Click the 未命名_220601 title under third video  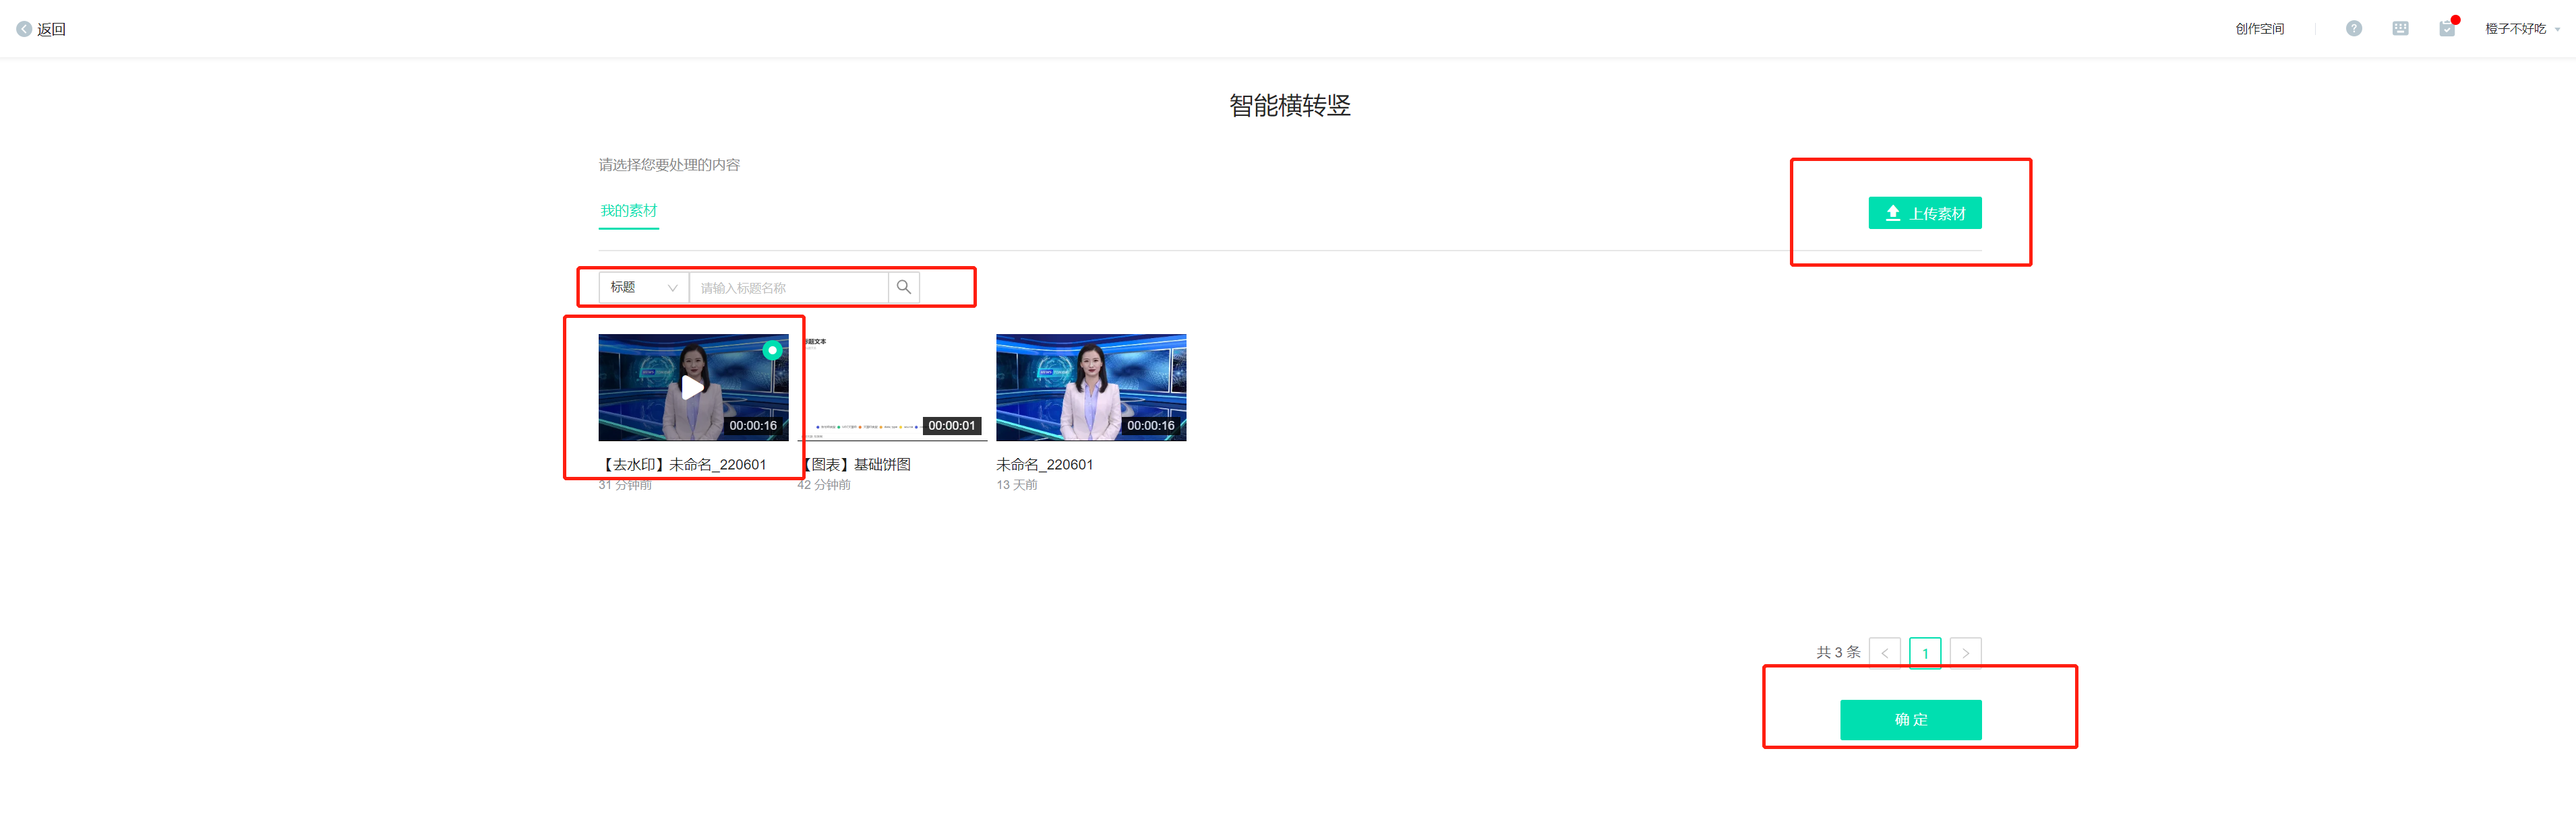1045,465
